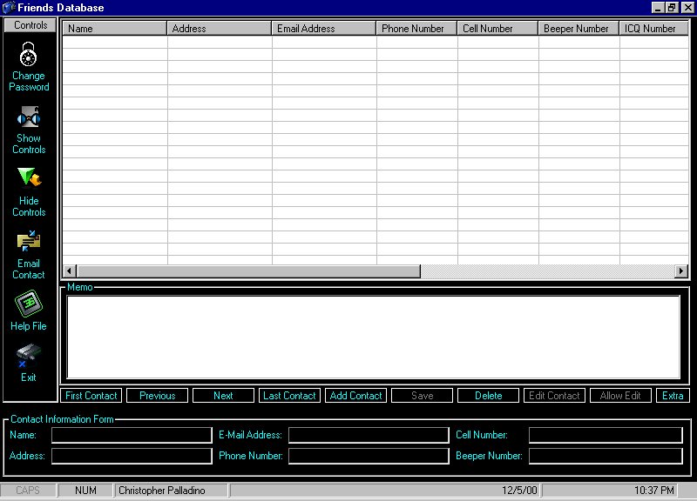Screen dimensions: 697x501
Task: Click the 12/5/00 date in status bar
Action: click(x=519, y=491)
